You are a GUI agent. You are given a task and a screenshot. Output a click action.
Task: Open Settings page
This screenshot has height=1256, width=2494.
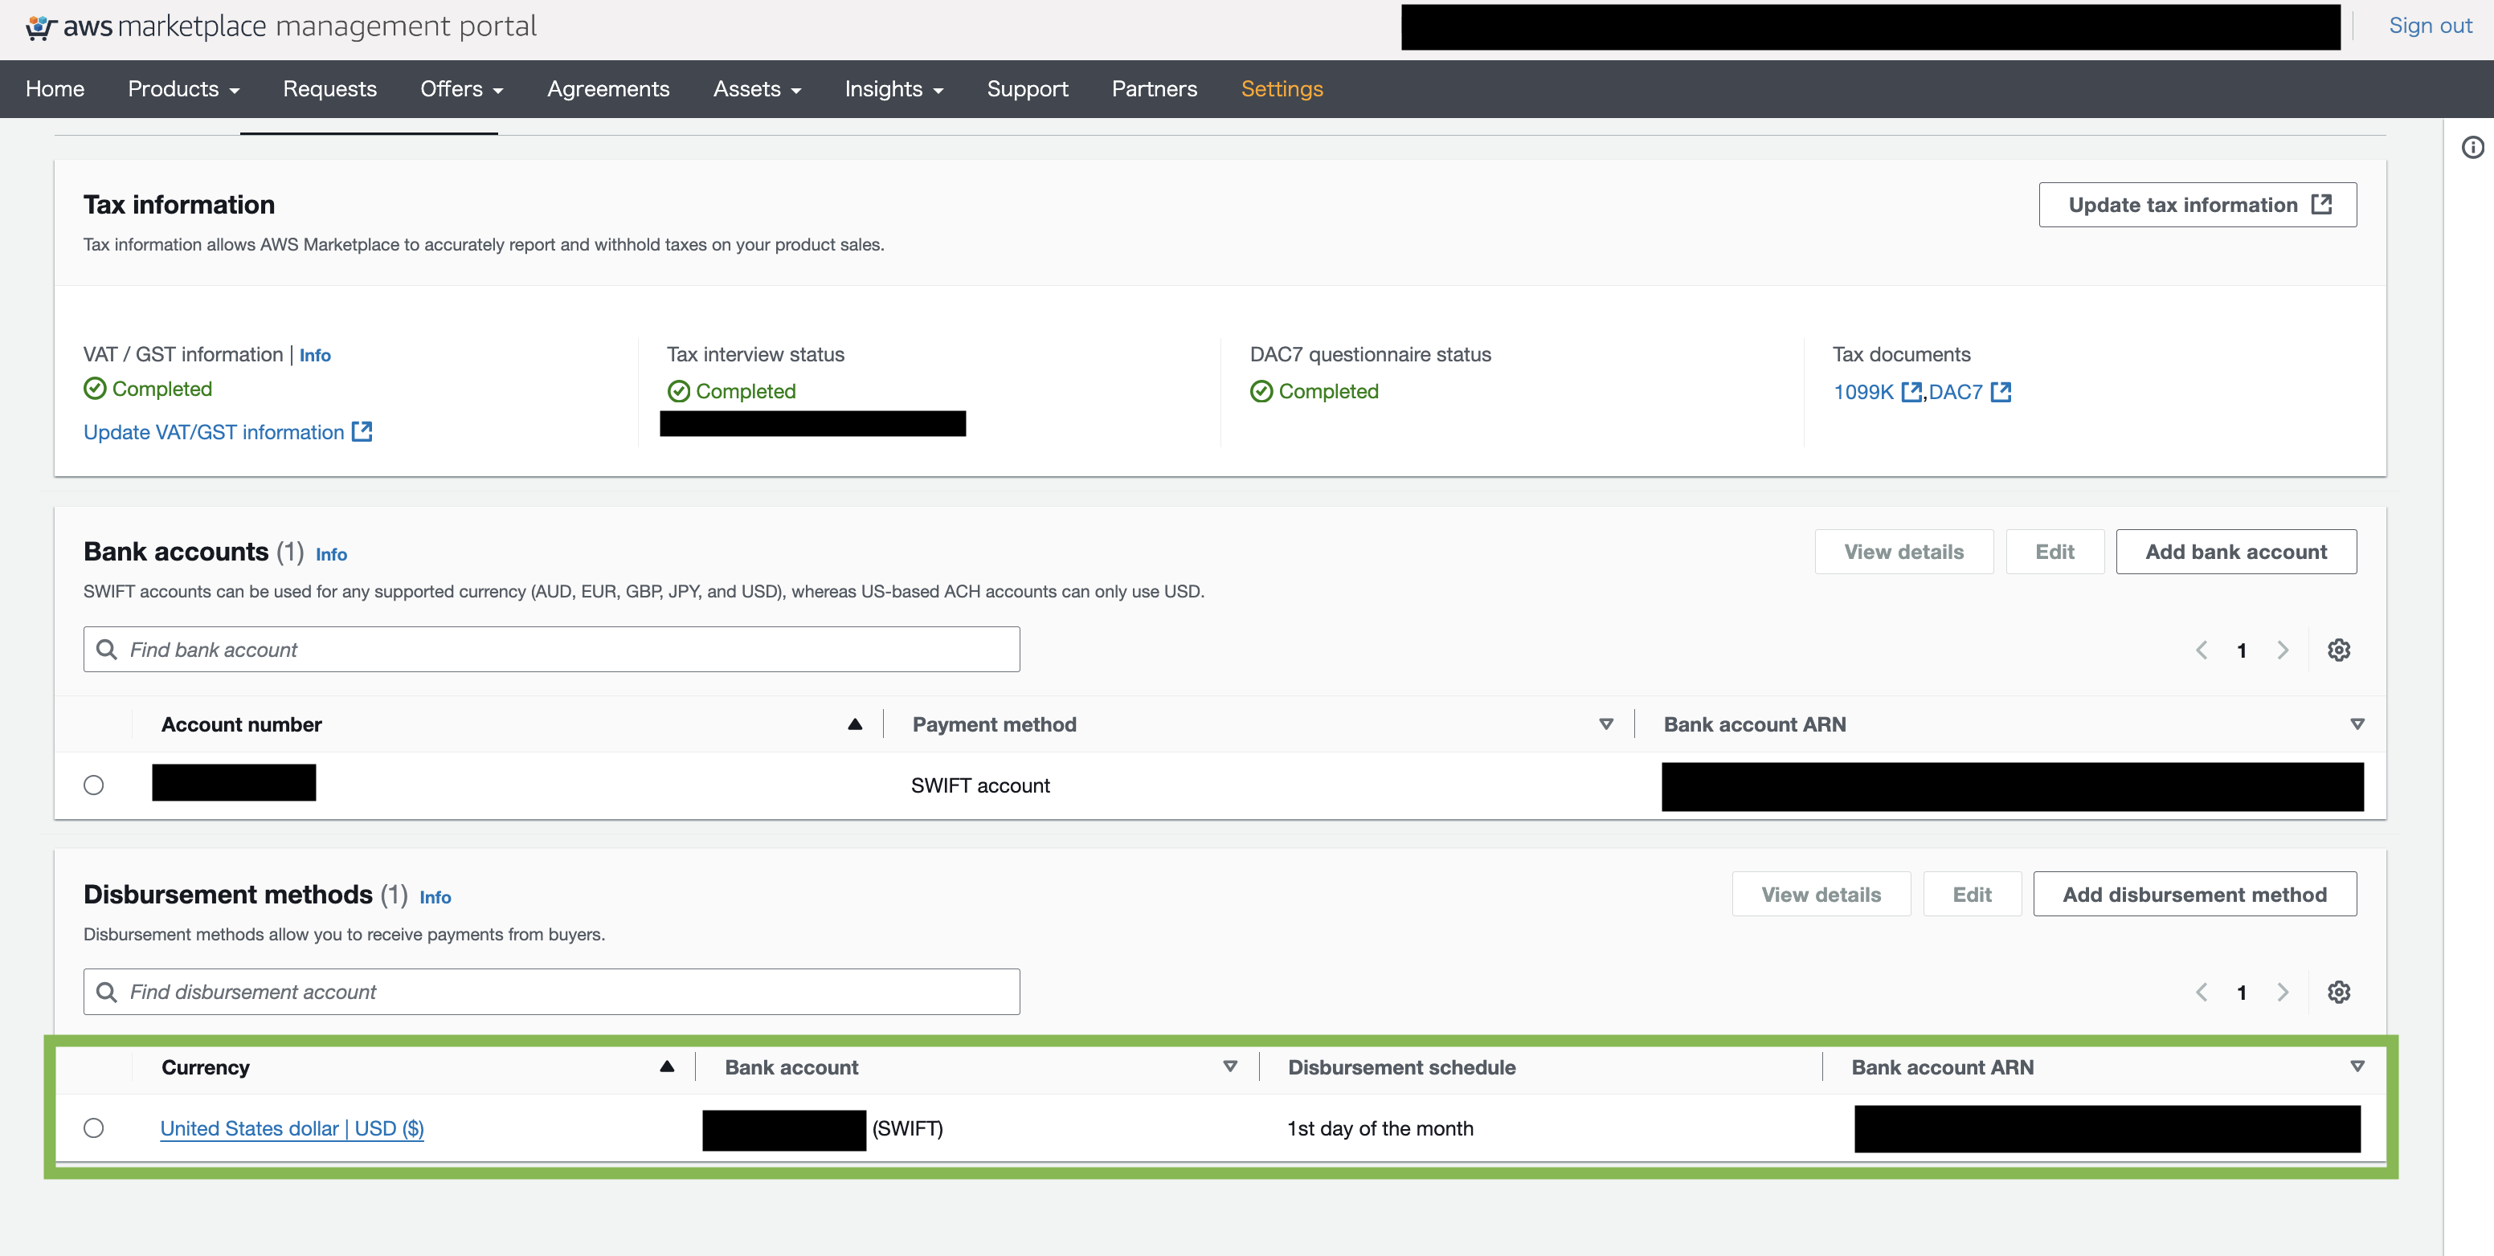click(1282, 89)
